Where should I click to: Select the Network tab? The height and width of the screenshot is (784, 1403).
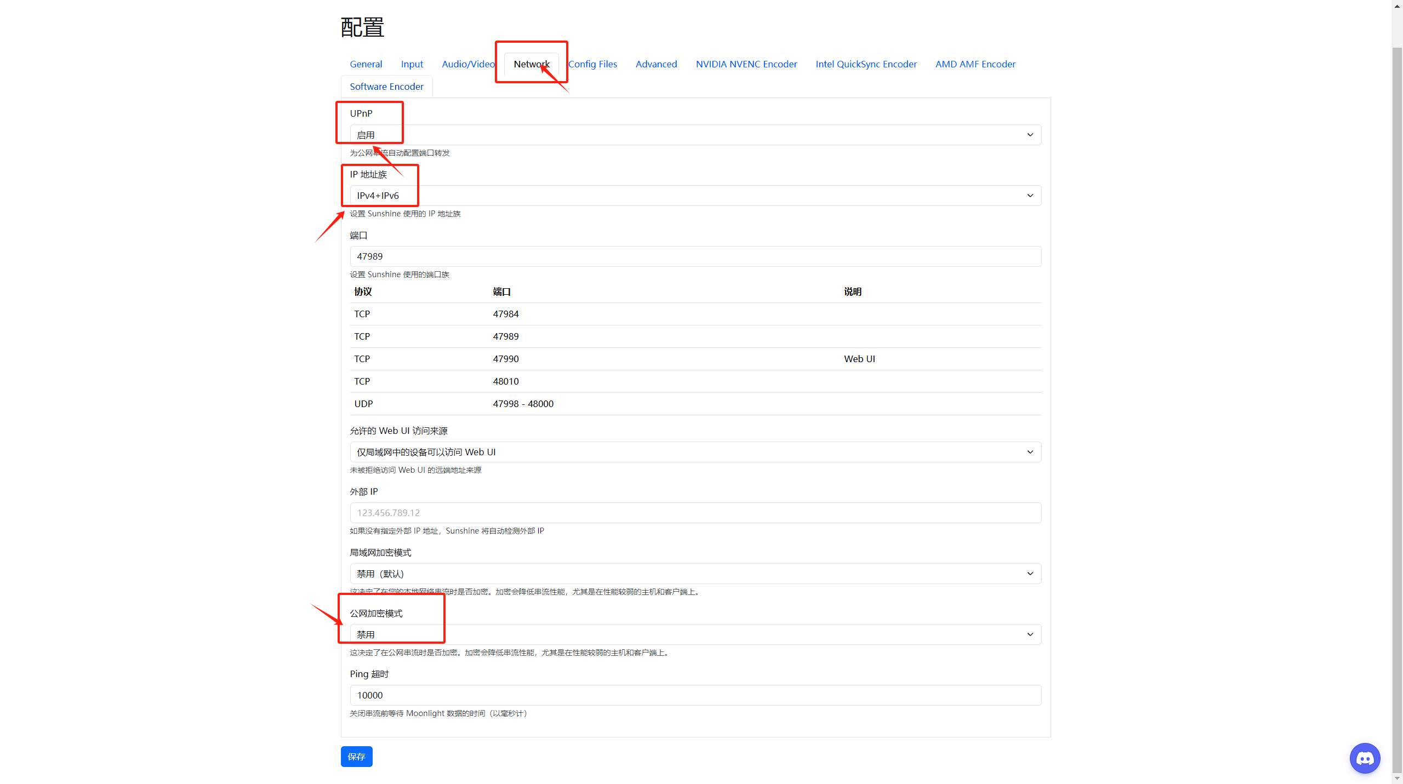click(531, 64)
